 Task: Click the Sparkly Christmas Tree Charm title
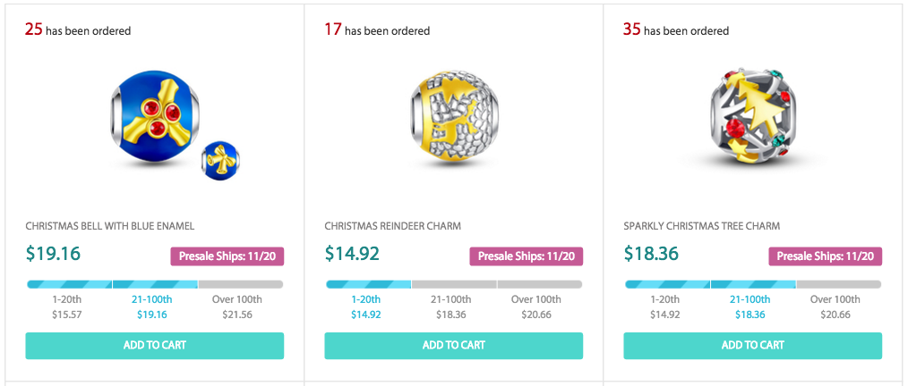[x=701, y=226]
